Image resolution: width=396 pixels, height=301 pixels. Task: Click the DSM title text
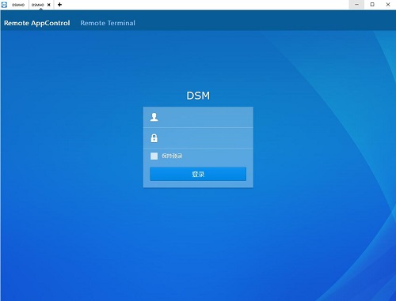198,96
